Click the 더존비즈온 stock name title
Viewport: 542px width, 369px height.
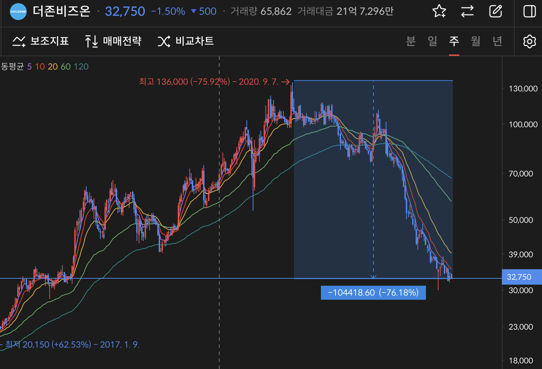pyautogui.click(x=62, y=11)
